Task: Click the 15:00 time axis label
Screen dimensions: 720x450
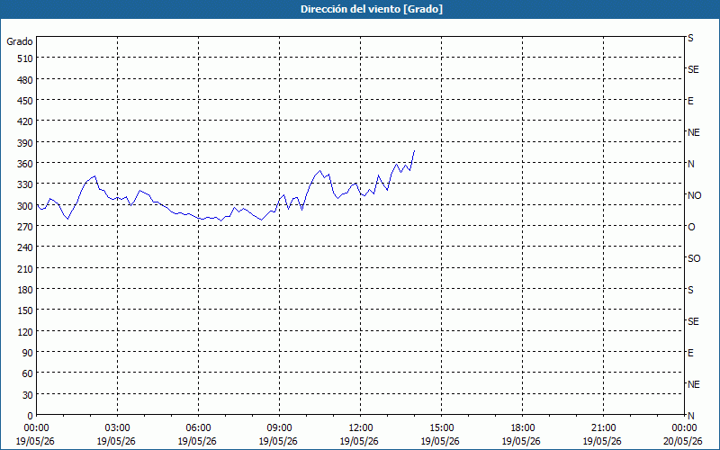Action: coord(442,428)
